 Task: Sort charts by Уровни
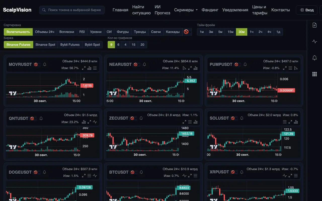[x=96, y=32]
